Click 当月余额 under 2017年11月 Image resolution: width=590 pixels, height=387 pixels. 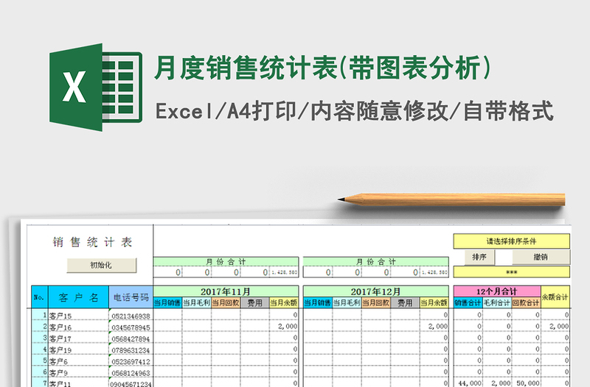[284, 302]
